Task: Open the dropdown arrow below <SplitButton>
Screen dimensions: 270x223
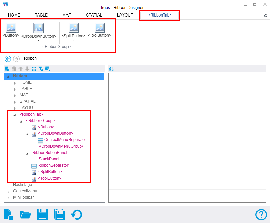Action: point(74,40)
